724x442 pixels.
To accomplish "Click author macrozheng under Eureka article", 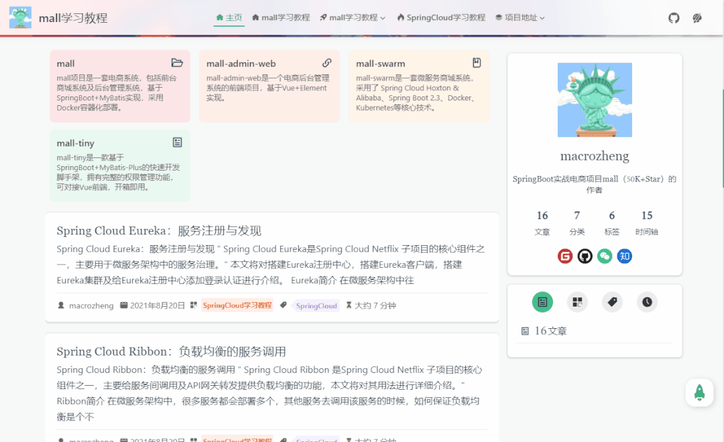I will click(x=91, y=305).
